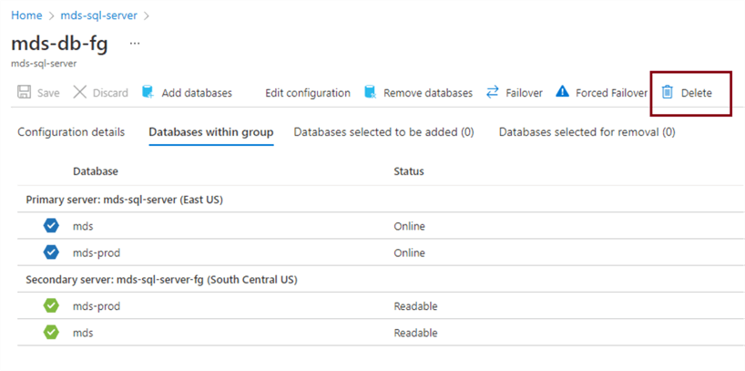Open Databases selected for removal tab

click(x=587, y=132)
